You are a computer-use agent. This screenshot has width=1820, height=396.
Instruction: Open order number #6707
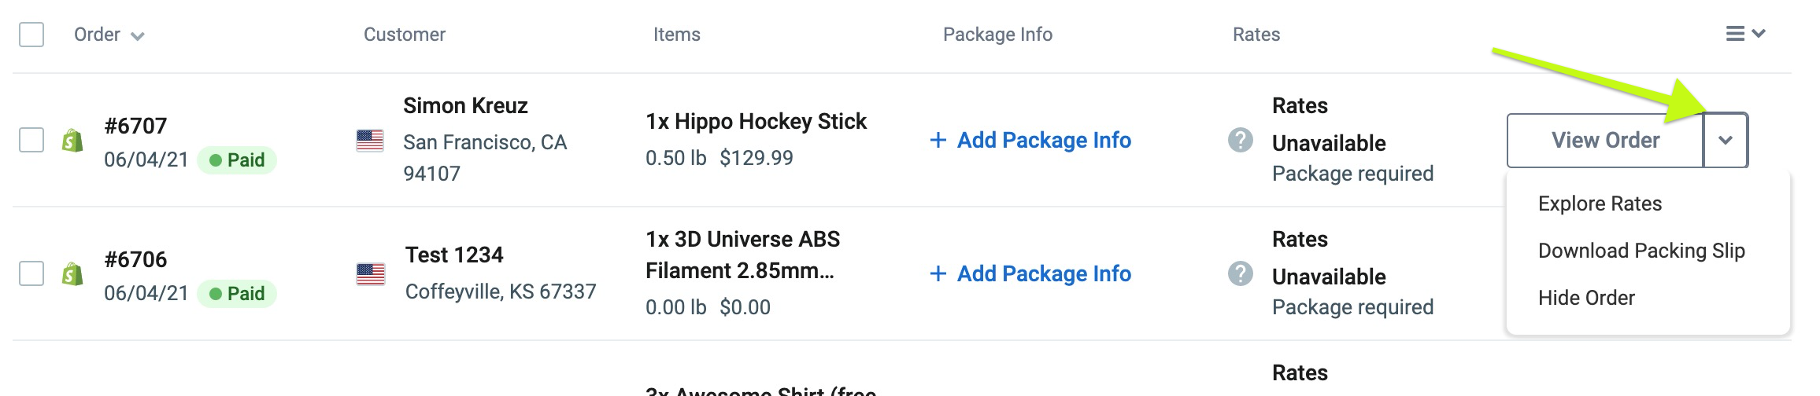(135, 126)
